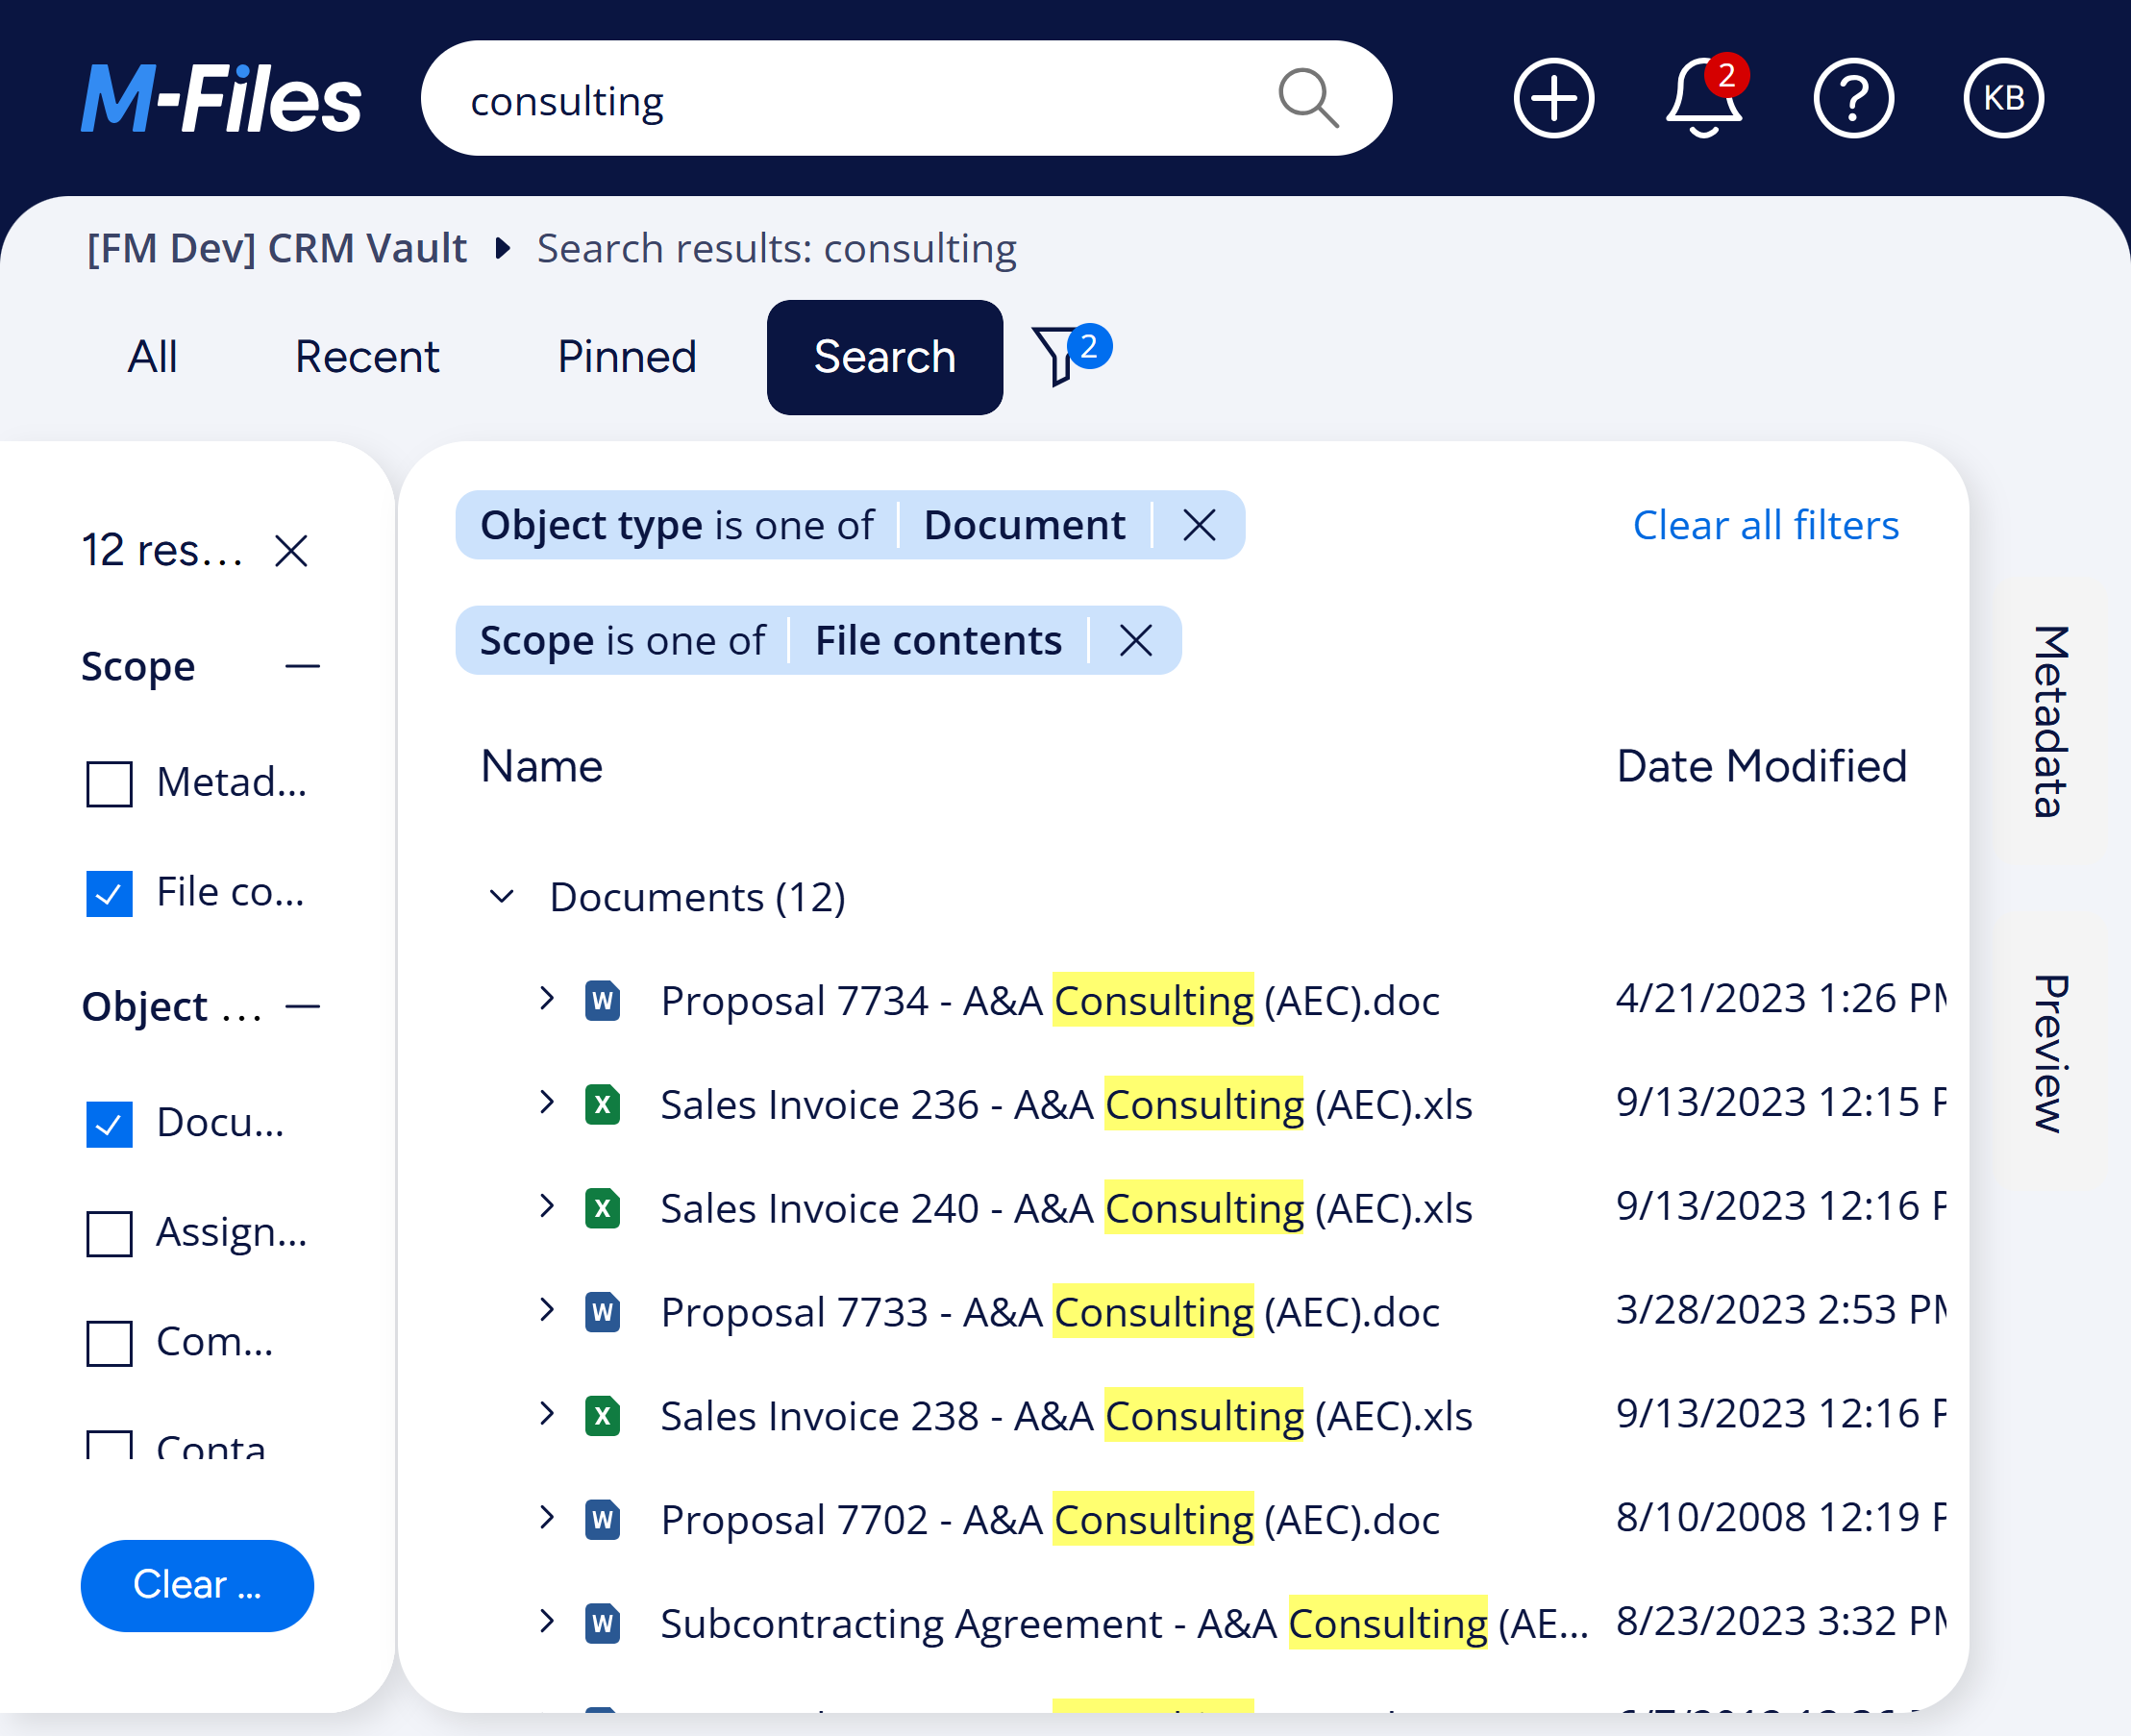2131x1736 pixels.
Task: Switch to the All tab
Action: click(x=152, y=357)
